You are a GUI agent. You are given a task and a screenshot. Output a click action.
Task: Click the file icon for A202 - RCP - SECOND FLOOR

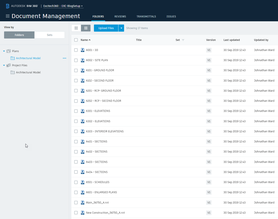[x=83, y=101]
